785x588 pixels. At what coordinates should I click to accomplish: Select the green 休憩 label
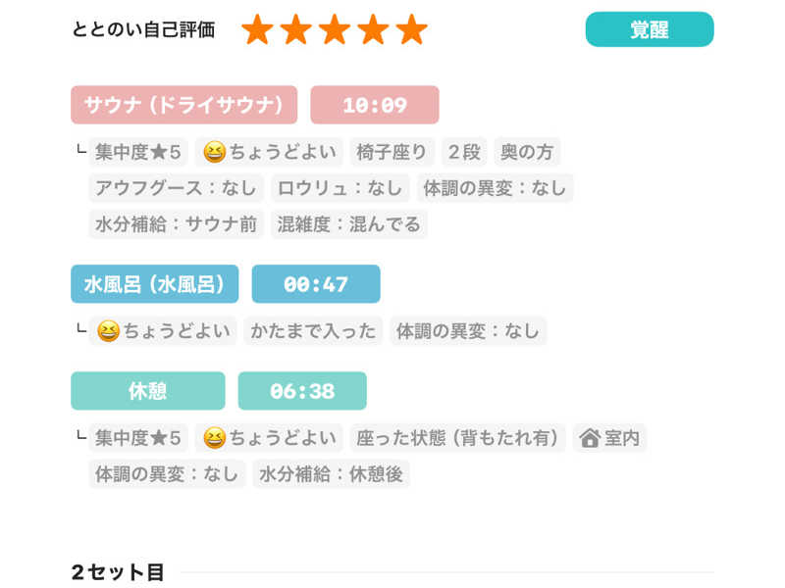[x=147, y=391]
